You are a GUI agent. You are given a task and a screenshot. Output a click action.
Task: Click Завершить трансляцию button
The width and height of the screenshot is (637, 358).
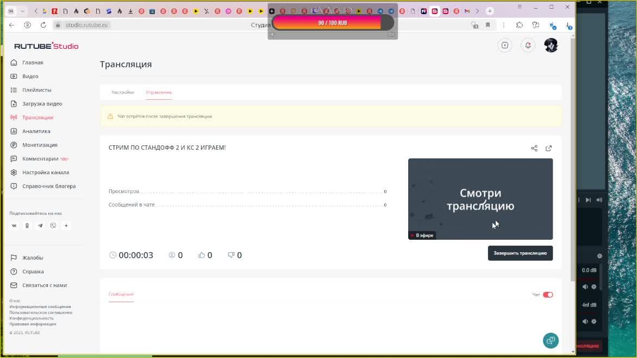tap(520, 253)
